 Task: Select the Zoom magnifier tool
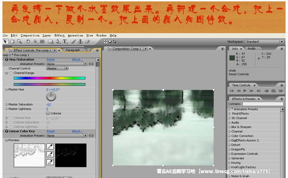(x=19, y=42)
